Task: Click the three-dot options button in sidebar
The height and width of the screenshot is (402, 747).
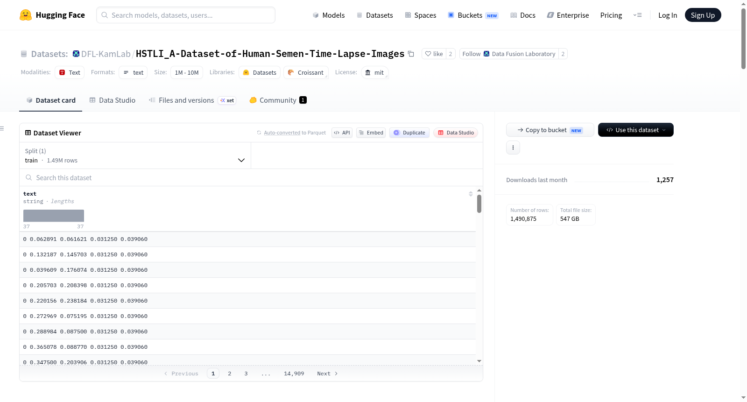Action: pyautogui.click(x=513, y=148)
